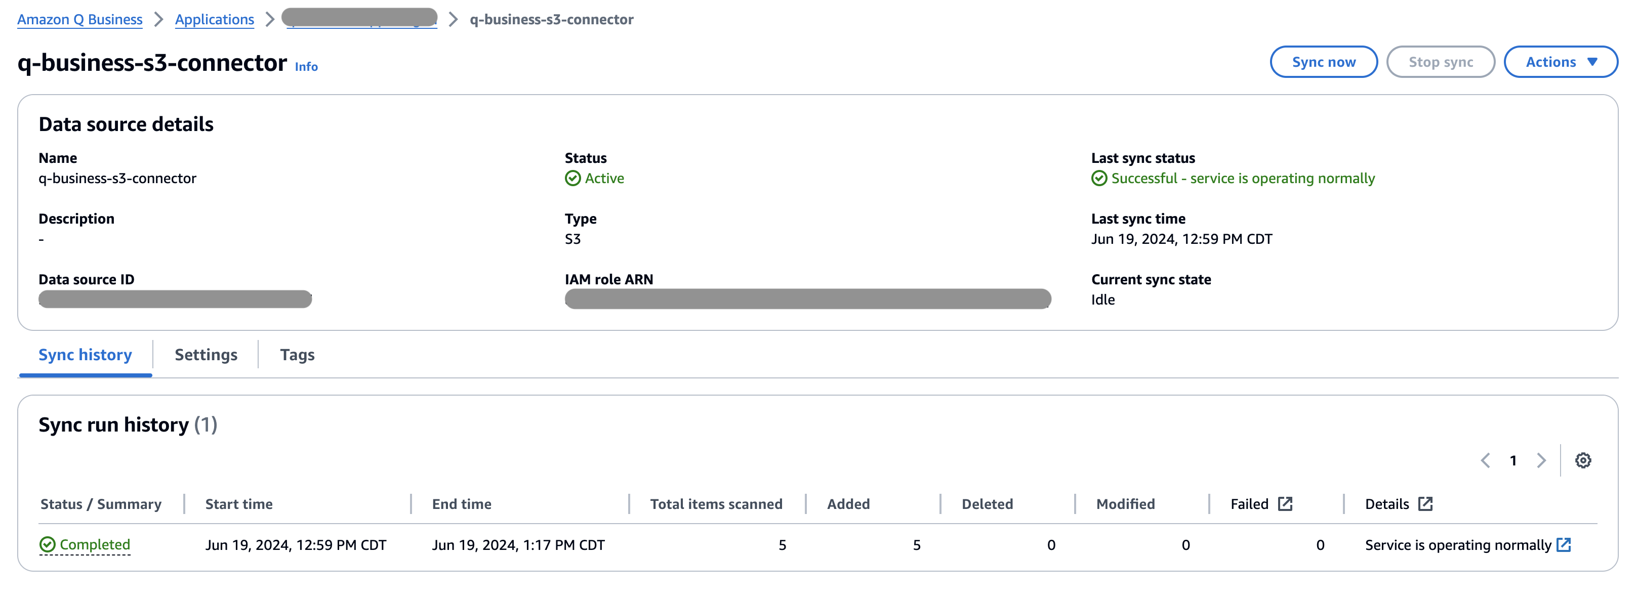This screenshot has width=1637, height=599.
Task: Expand the Actions dropdown menu
Action: [1560, 62]
